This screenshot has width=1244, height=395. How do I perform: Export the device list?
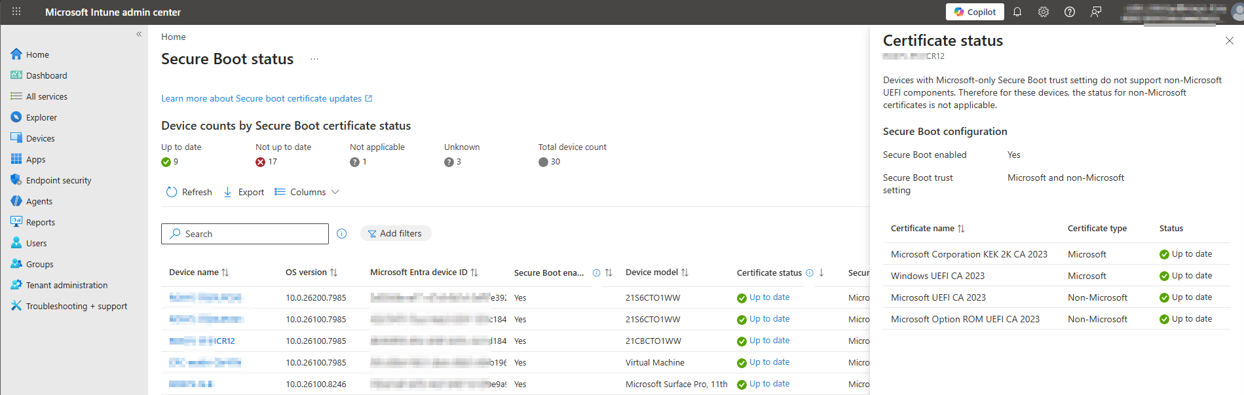click(x=244, y=192)
